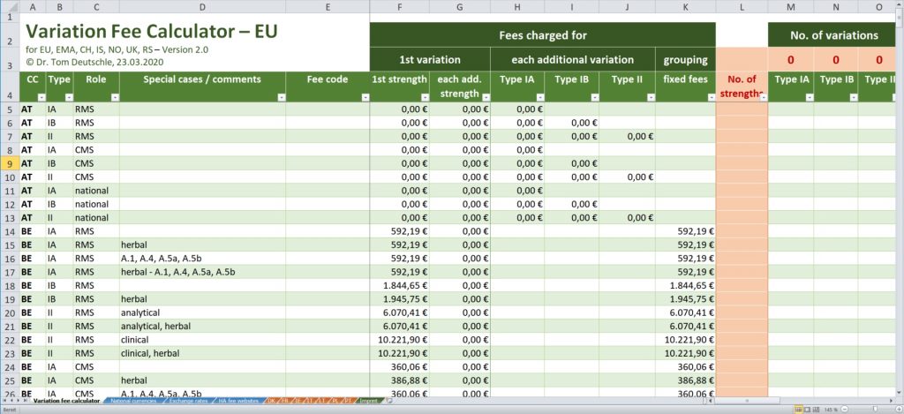Viewport: 904px width, 414px height.
Task: Switch to the Exchange rates sheet
Action: (189, 401)
